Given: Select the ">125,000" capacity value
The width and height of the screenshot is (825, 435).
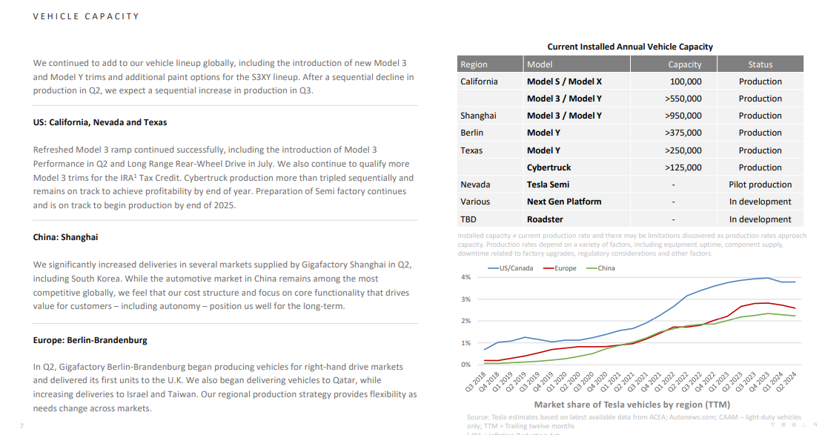Looking at the screenshot, I should (x=683, y=167).
